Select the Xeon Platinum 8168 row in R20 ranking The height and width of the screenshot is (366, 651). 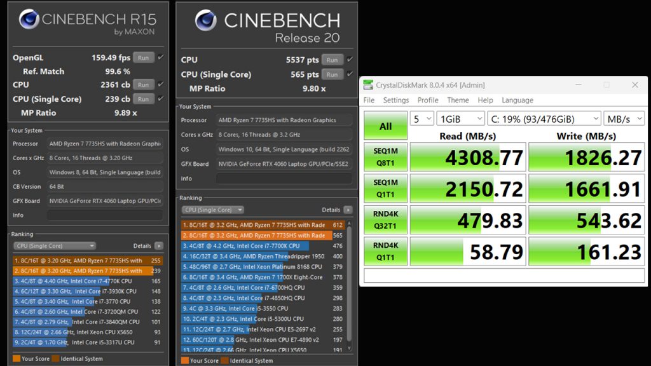263,267
